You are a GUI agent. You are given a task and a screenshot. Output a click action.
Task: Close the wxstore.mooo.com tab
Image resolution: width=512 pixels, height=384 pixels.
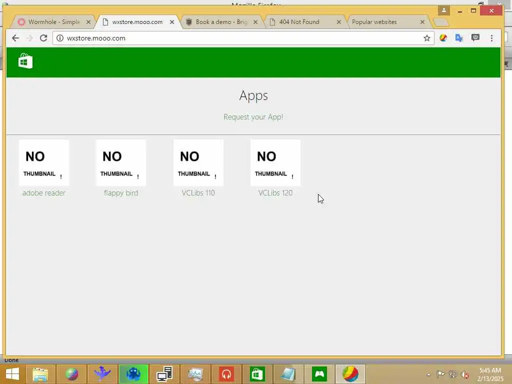pyautogui.click(x=172, y=22)
